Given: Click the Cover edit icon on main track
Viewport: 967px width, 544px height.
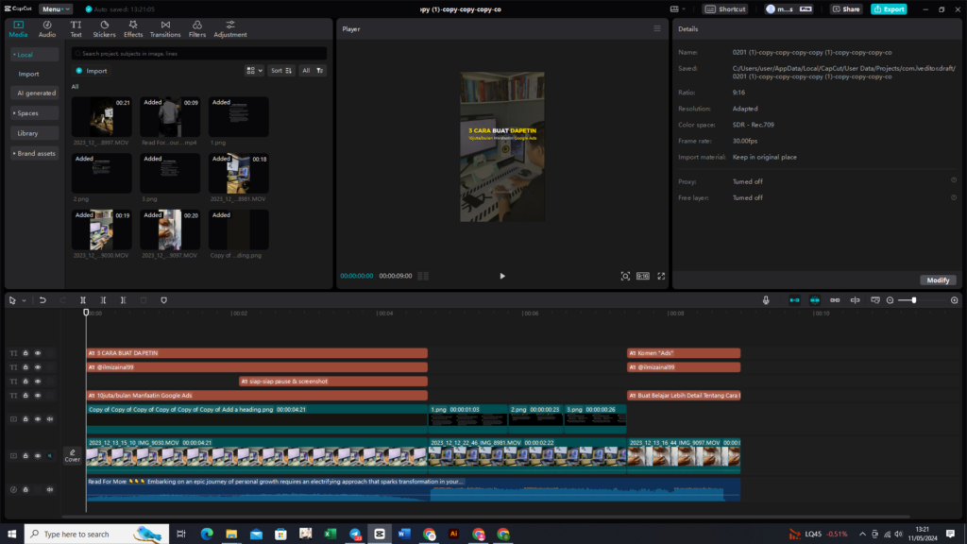Looking at the screenshot, I should (x=73, y=456).
